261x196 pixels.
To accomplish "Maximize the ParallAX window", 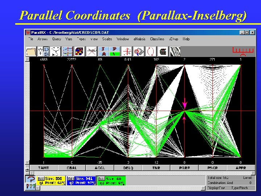I will [247, 33].
